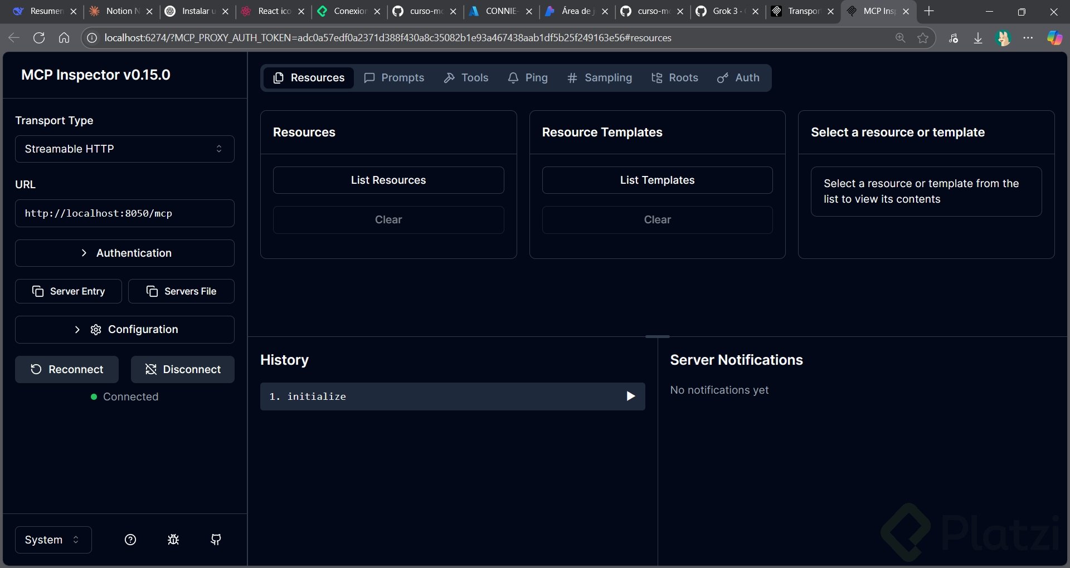
Task: Switch to the Prompts tab
Action: click(x=394, y=78)
